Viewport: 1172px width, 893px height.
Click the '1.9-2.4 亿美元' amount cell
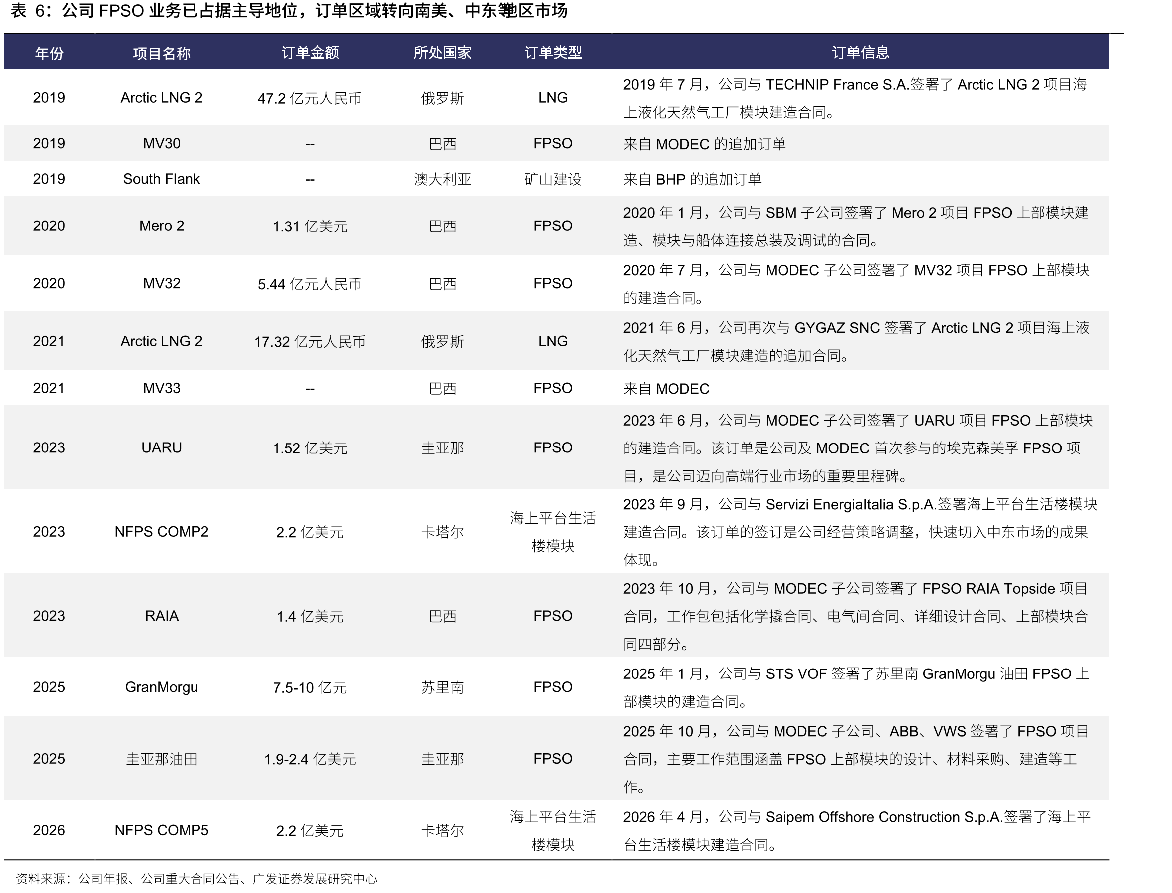310,760
